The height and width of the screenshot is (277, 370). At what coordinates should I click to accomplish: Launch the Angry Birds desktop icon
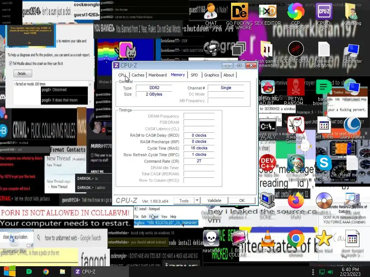point(268,87)
